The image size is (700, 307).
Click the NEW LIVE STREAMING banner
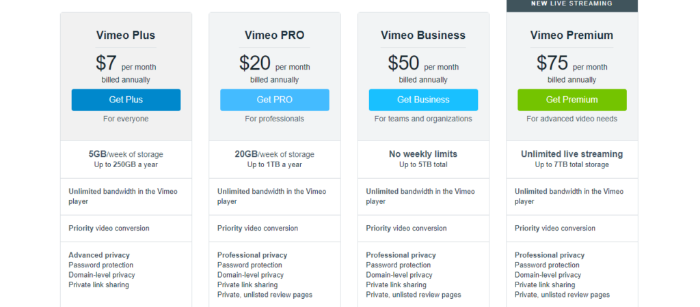(572, 4)
